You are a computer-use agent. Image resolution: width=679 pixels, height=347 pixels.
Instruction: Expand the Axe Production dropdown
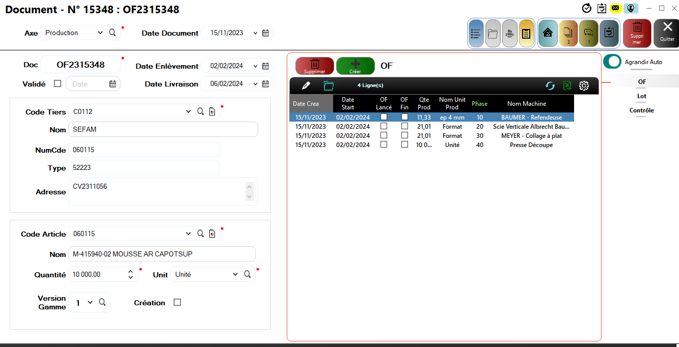[x=100, y=33]
